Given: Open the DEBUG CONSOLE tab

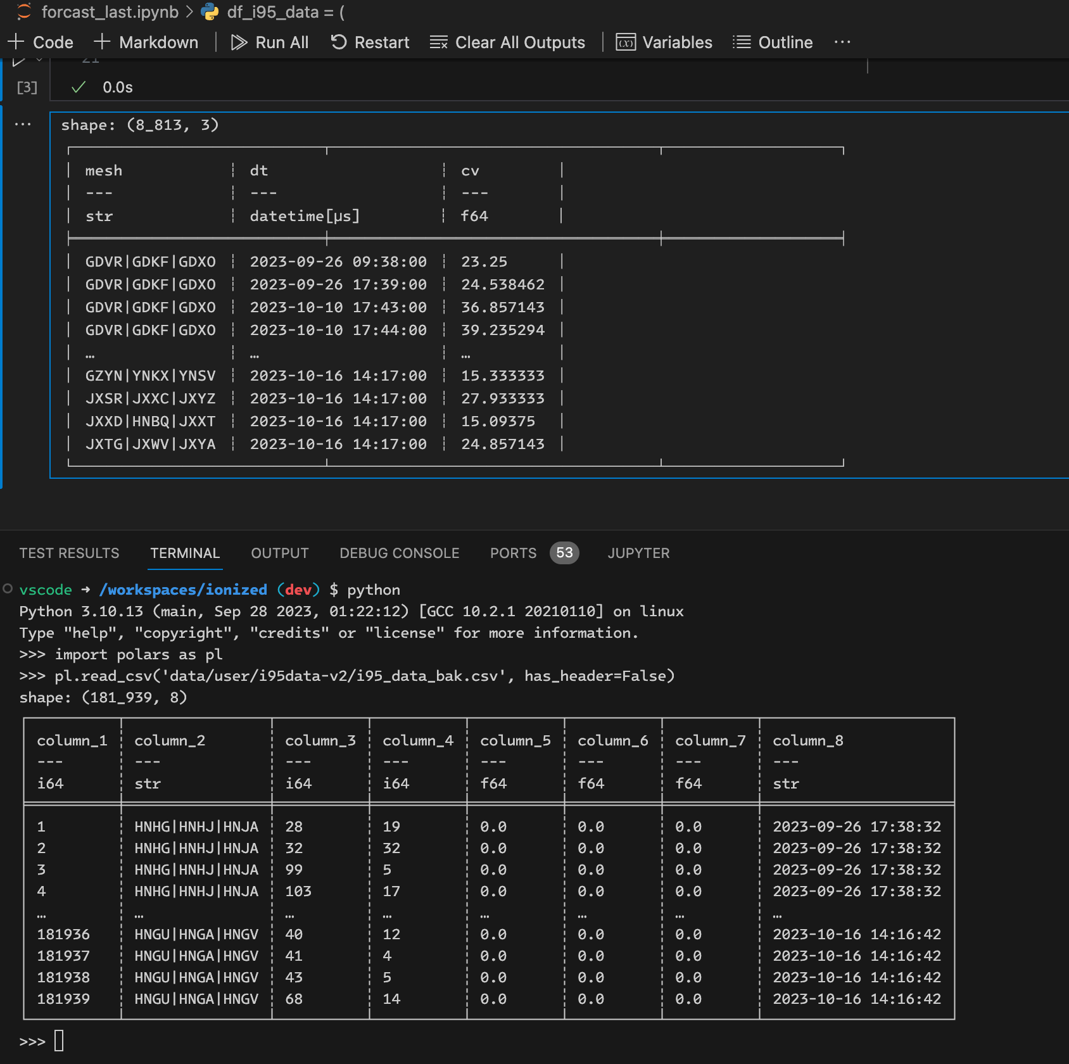Looking at the screenshot, I should (399, 553).
